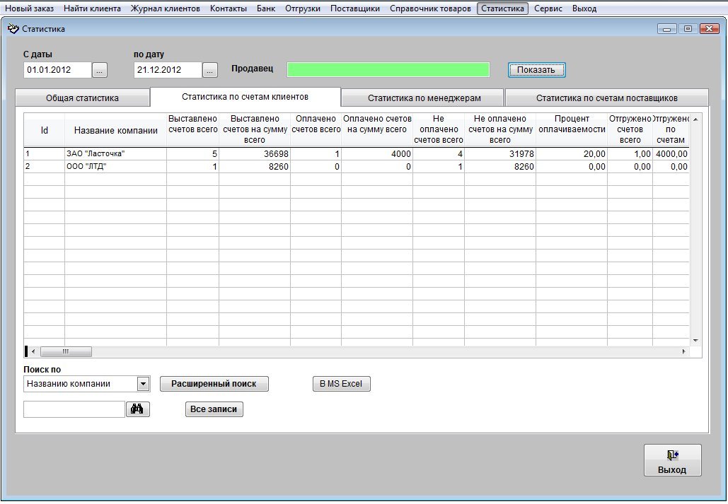728x504 pixels.
Task: Open the end date picker ellipsis button
Action: [210, 70]
